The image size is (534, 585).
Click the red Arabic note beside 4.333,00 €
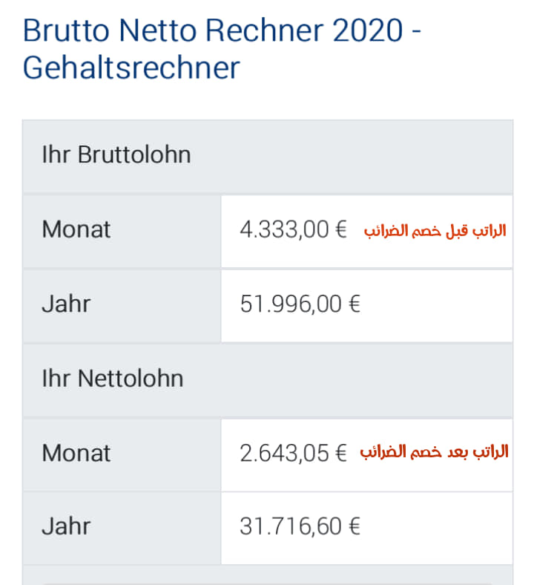click(x=435, y=231)
